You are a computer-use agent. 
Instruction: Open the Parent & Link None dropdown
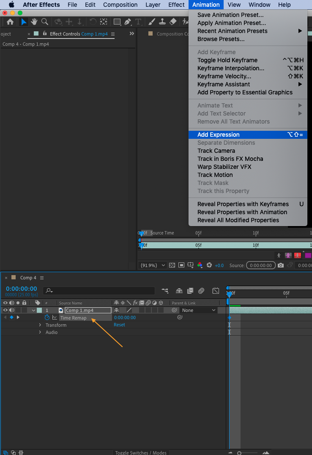pyautogui.click(x=199, y=310)
